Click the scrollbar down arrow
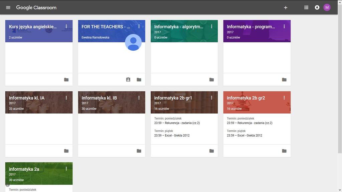 coord(340,190)
